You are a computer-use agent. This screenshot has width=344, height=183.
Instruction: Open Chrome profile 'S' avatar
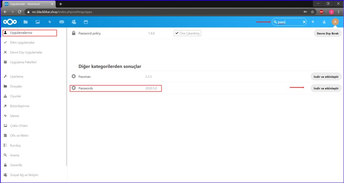(331, 12)
